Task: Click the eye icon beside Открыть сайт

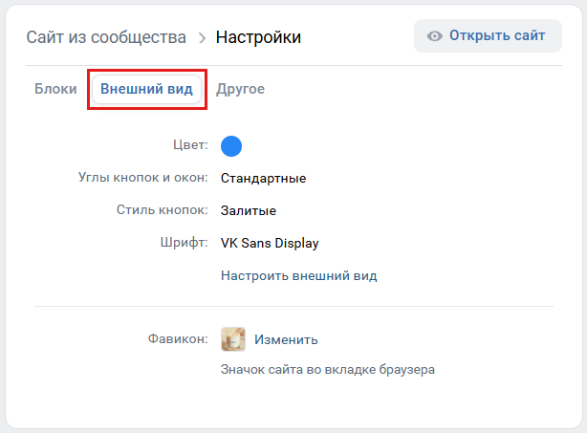Action: pos(435,36)
